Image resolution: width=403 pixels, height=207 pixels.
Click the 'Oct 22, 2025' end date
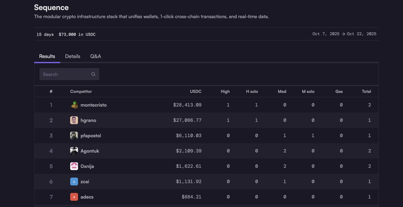(362, 34)
